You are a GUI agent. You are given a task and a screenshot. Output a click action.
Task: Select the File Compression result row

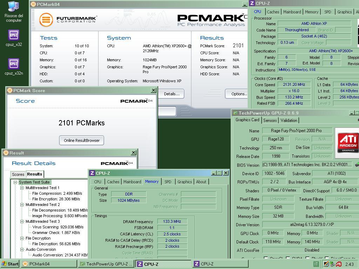pyautogui.click(x=57, y=193)
